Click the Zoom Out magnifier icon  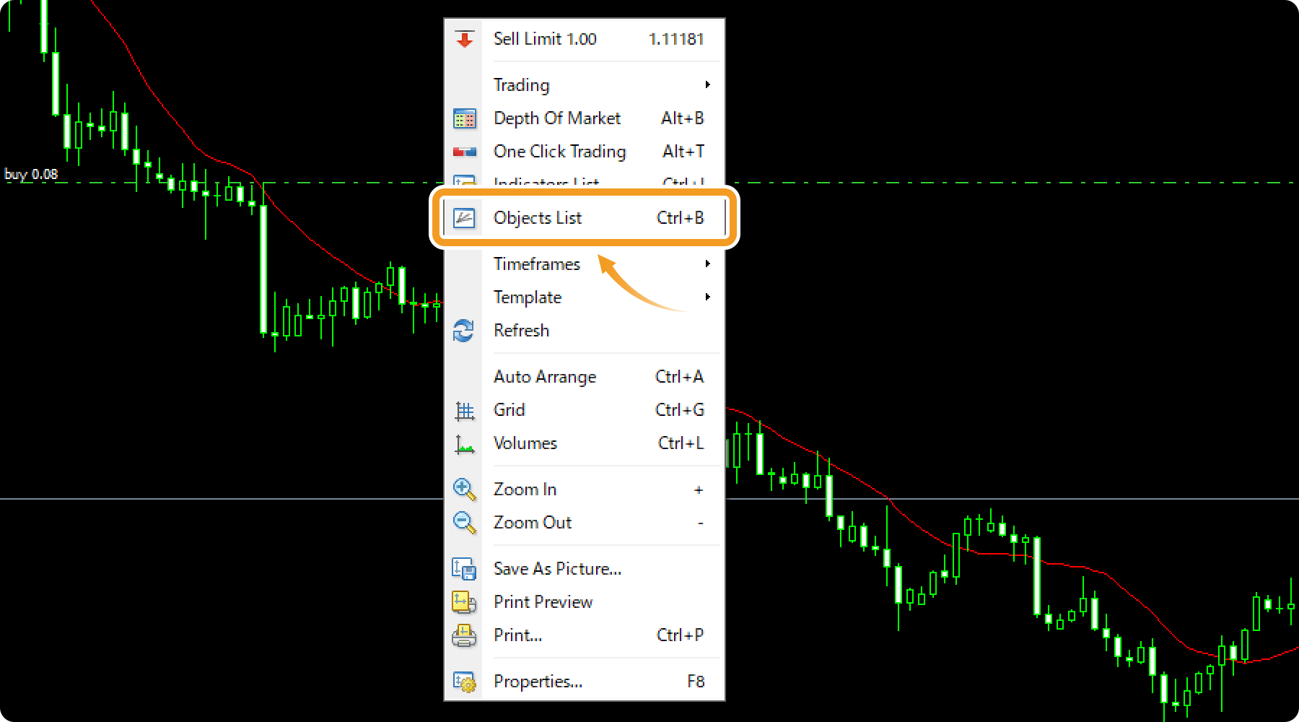464,523
